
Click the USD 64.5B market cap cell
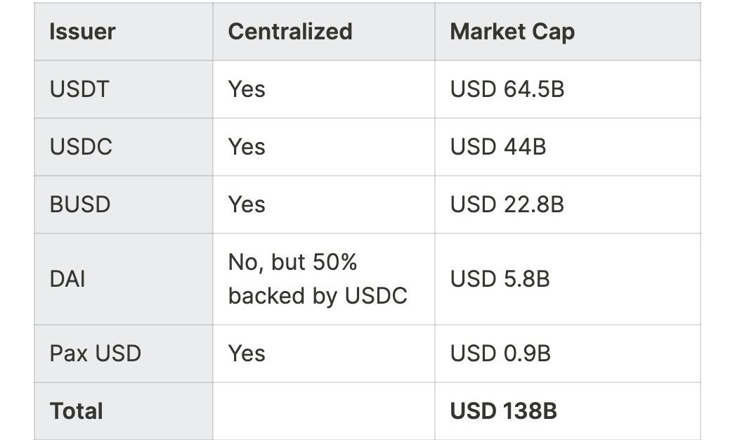[x=507, y=89]
